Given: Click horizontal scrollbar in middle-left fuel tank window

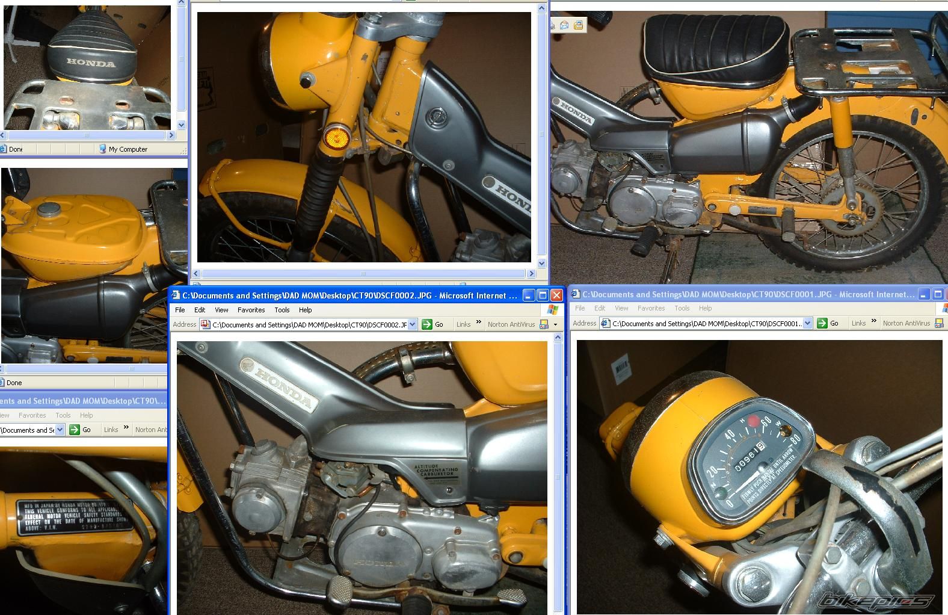Looking at the screenshot, I should click(x=84, y=368).
